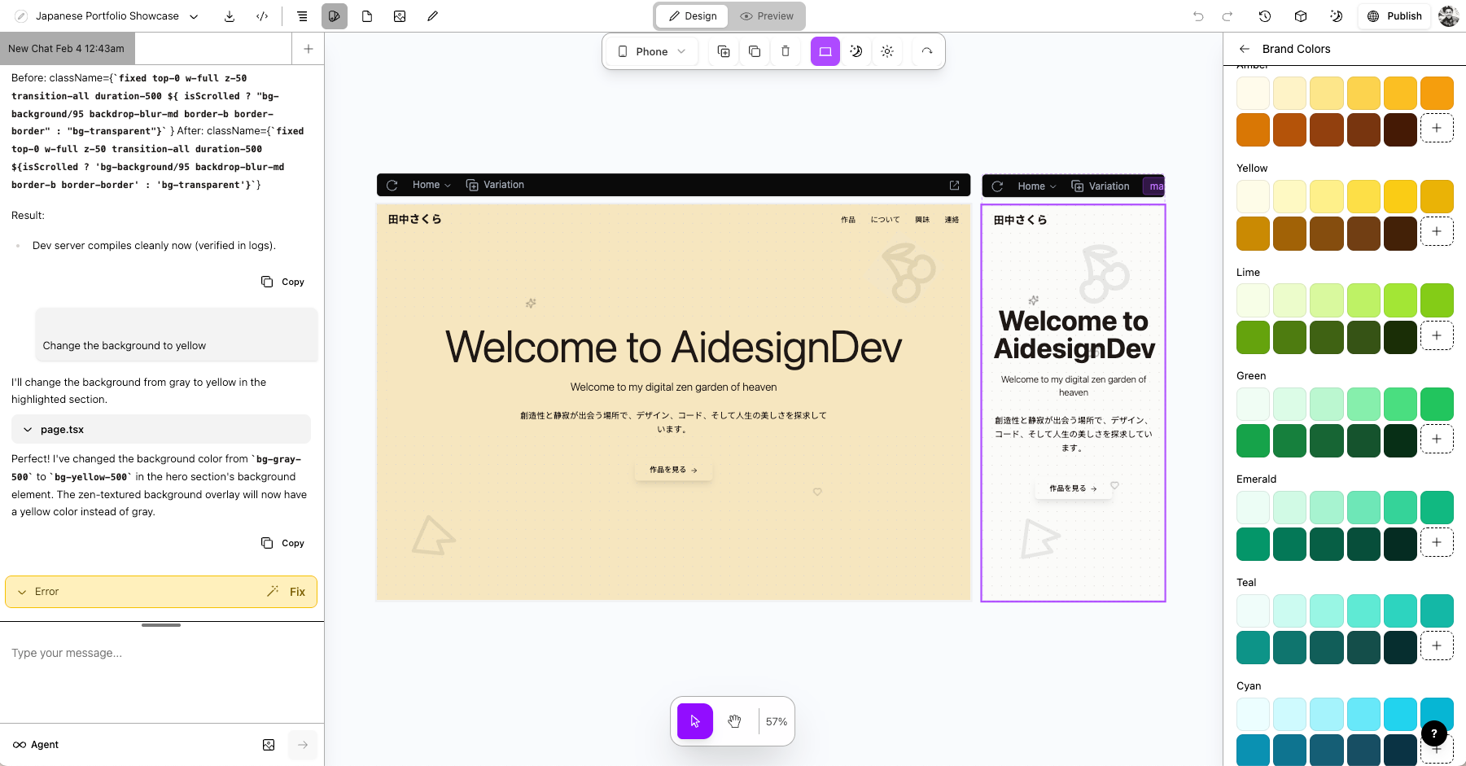Image resolution: width=1466 pixels, height=766 pixels.
Task: Pick the darkest Teal color swatch
Action: [x=1400, y=647]
